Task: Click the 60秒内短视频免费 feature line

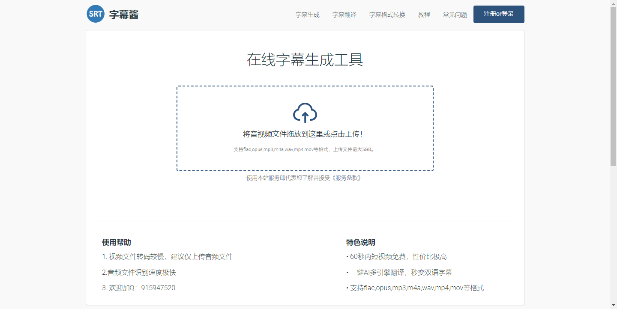Action: (x=396, y=257)
